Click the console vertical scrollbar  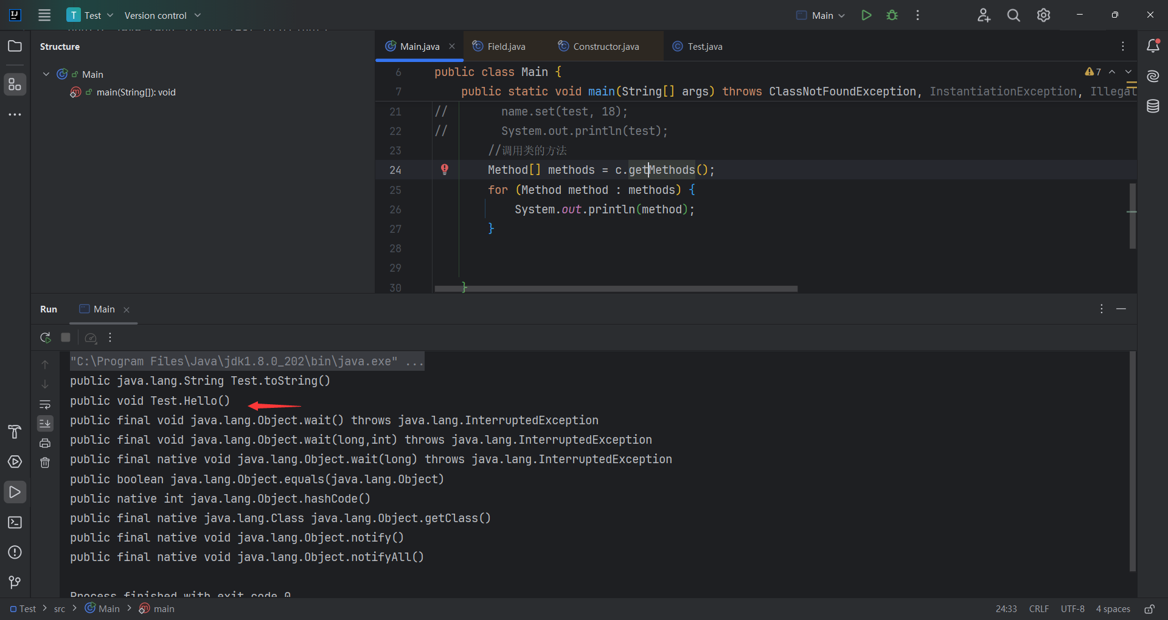[x=1133, y=461]
